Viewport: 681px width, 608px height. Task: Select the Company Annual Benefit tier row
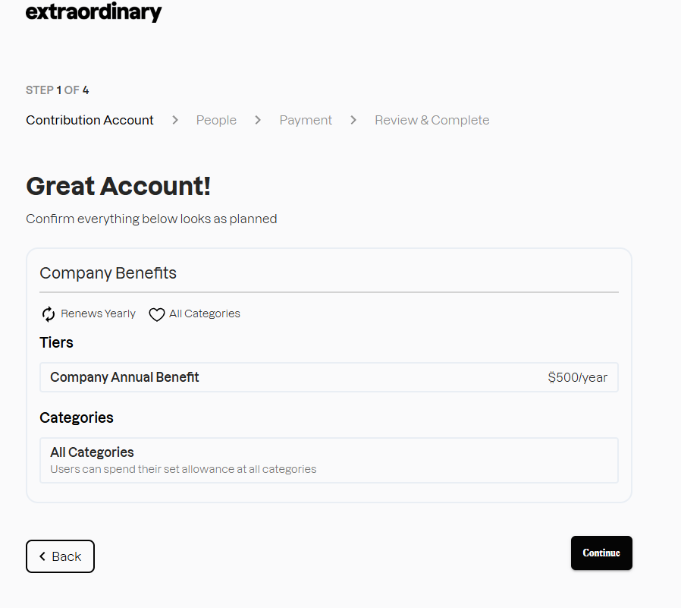[x=328, y=377]
